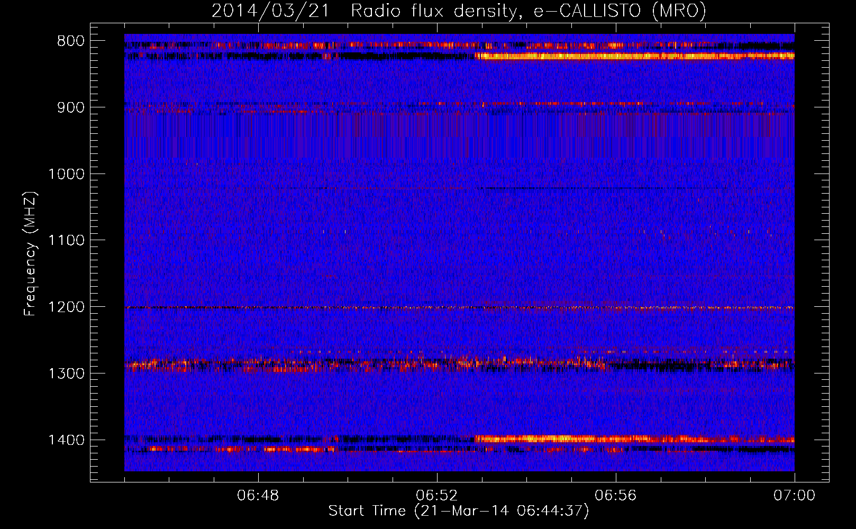This screenshot has width=856, height=529.
Task: Click the 07:00 time tick label
Action: click(795, 496)
